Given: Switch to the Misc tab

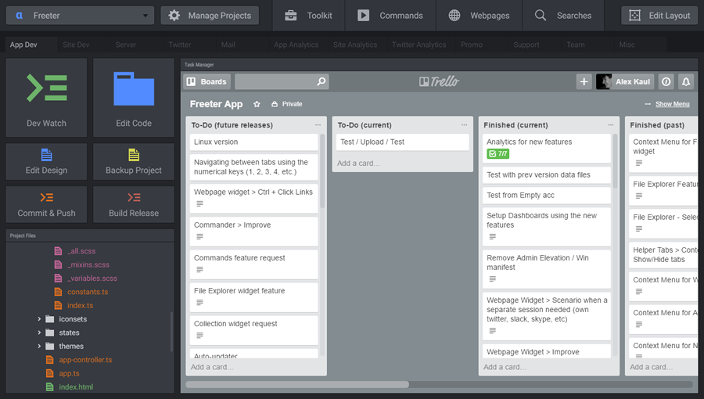Looking at the screenshot, I should click(627, 45).
